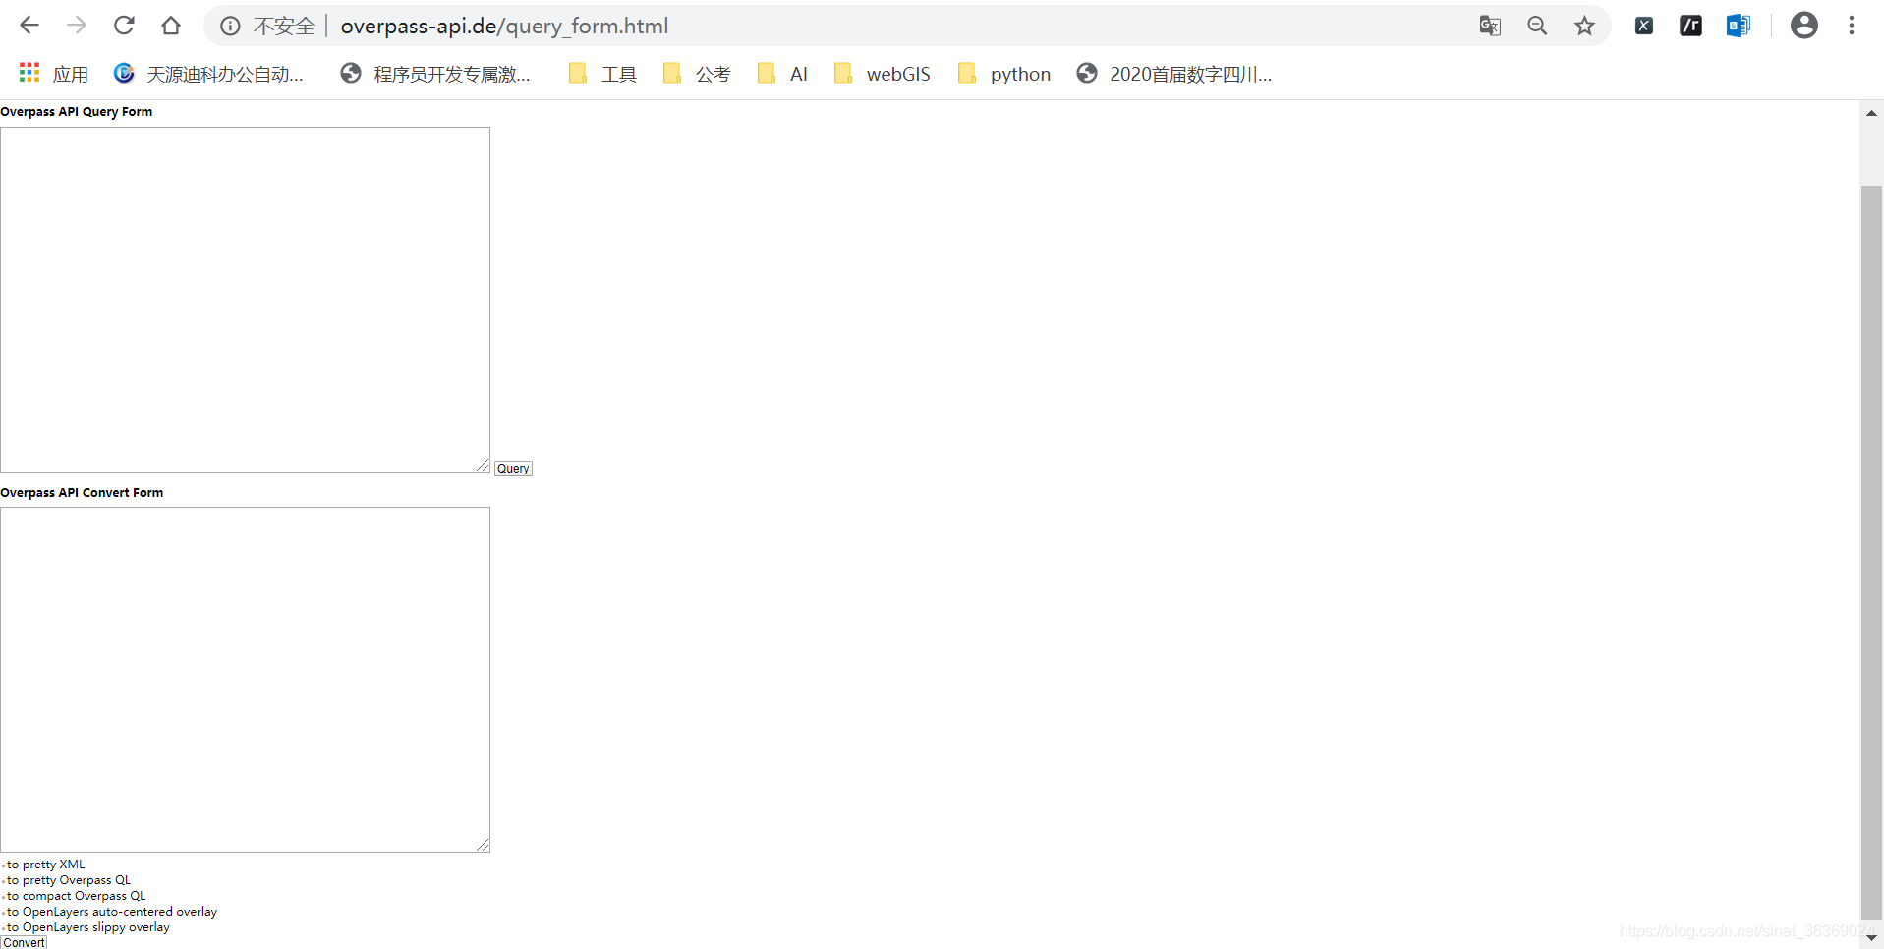Open the X extension in the toolbar
Screen dimensions: 1884x949
point(1644,26)
